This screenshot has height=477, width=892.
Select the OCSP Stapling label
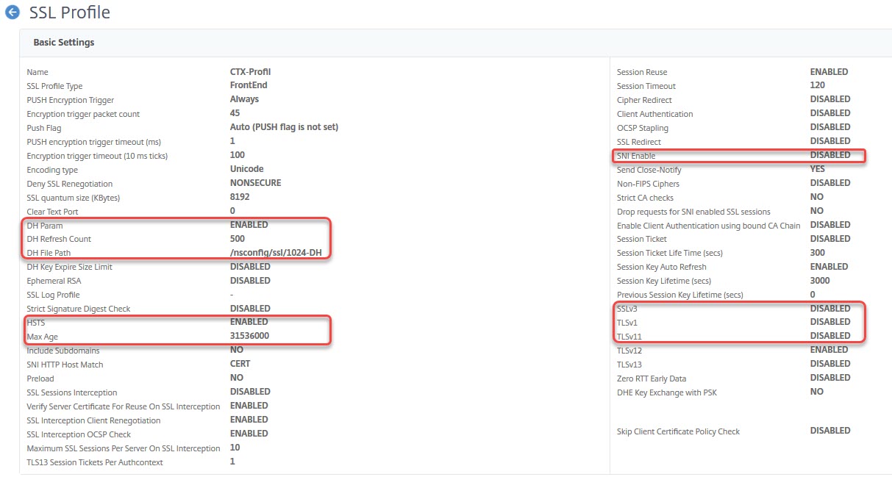pos(643,128)
